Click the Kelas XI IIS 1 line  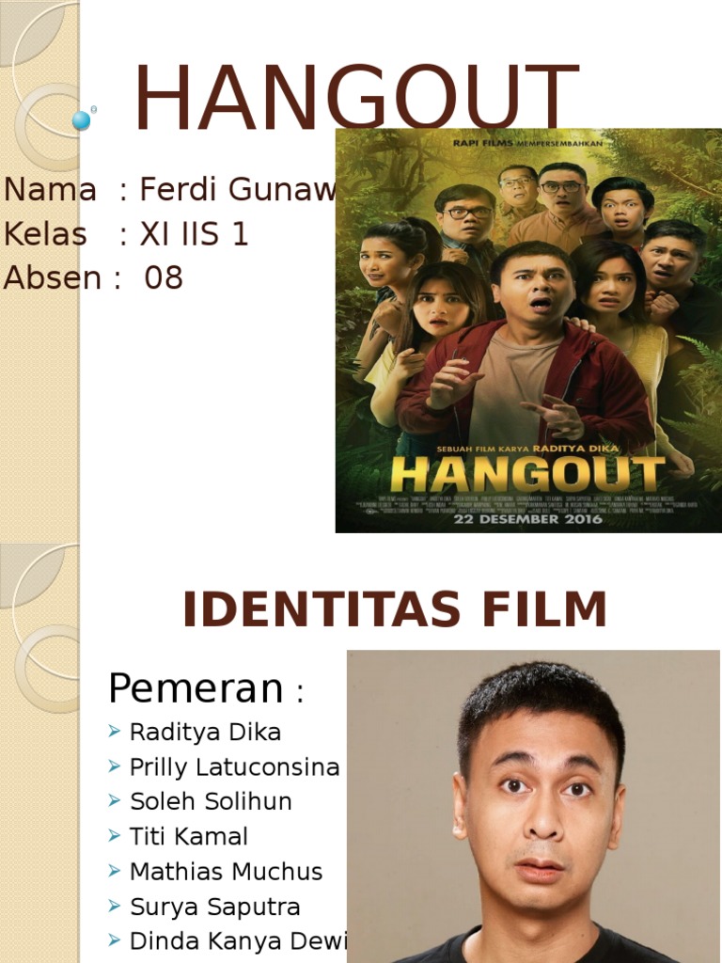(x=126, y=234)
